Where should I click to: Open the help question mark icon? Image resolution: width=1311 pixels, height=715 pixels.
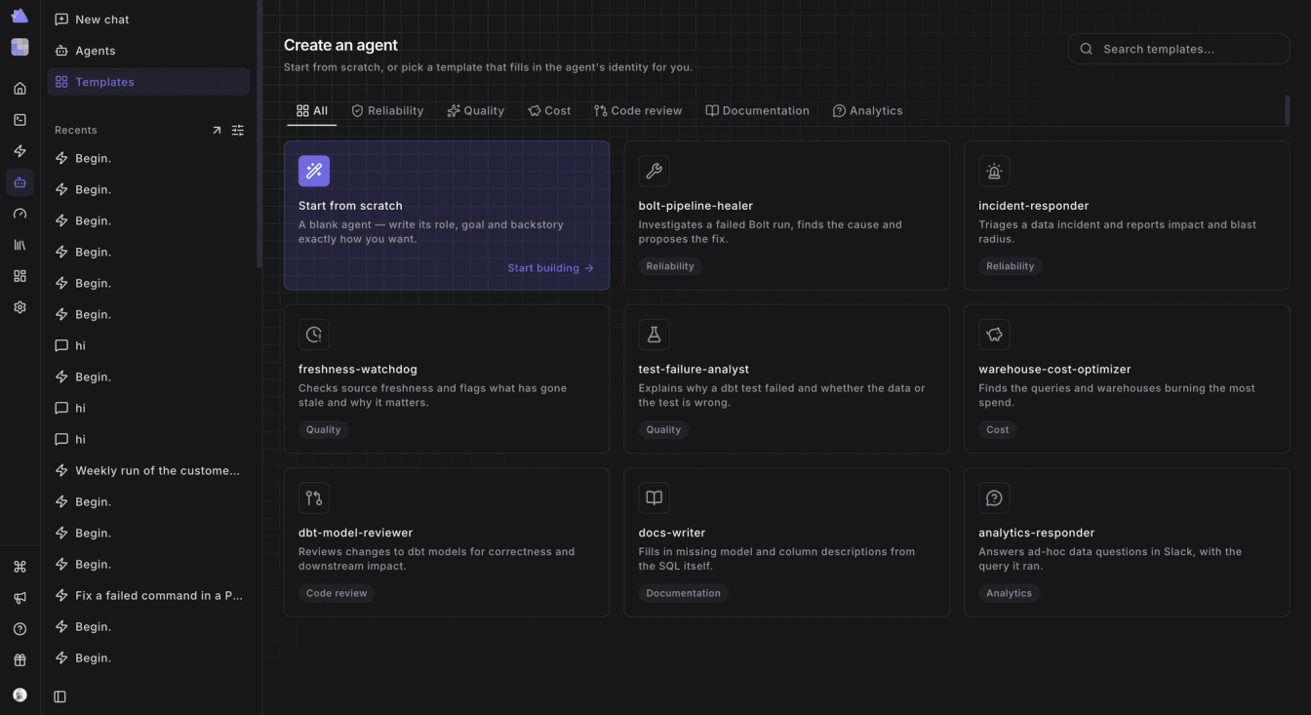[x=20, y=629]
